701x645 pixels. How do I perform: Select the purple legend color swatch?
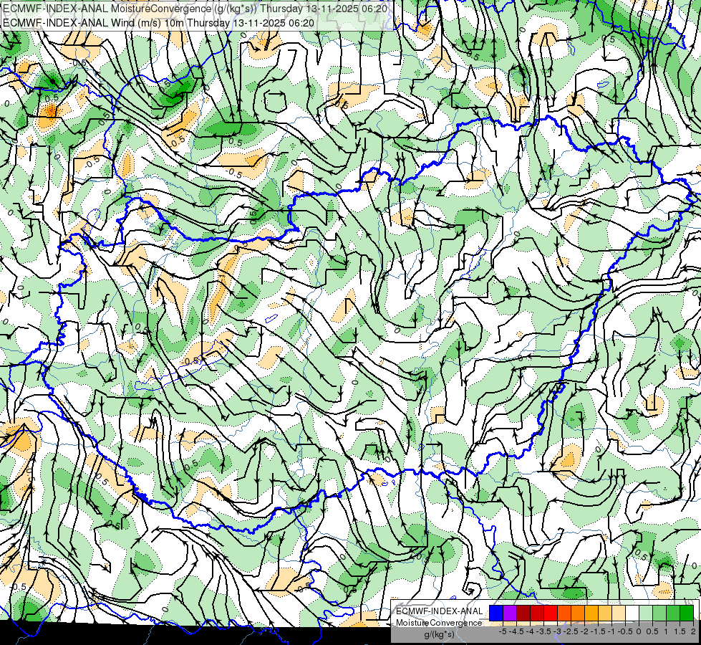pyautogui.click(x=510, y=613)
